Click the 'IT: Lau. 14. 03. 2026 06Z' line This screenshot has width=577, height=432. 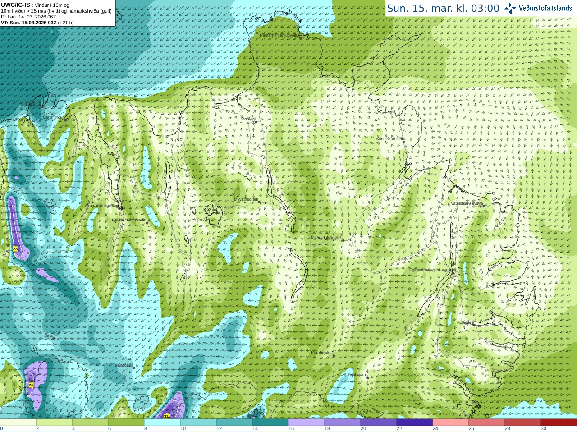coord(28,17)
